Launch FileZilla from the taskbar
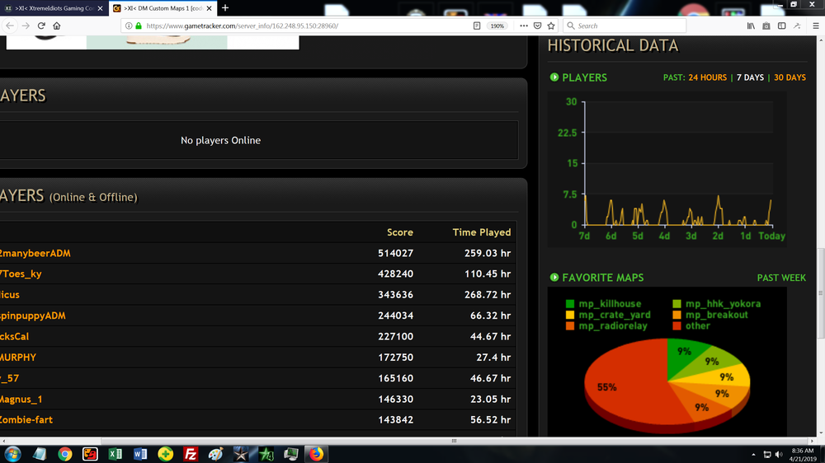The width and height of the screenshot is (825, 463). coord(190,454)
